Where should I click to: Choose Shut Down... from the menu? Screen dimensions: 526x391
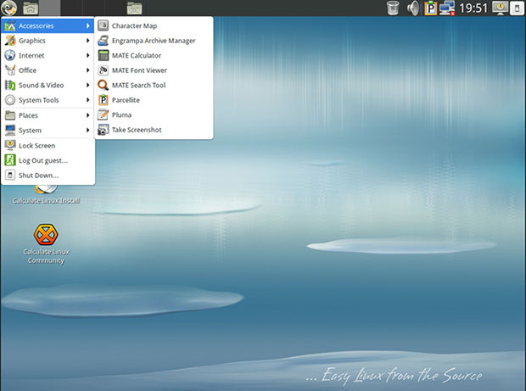[48, 175]
